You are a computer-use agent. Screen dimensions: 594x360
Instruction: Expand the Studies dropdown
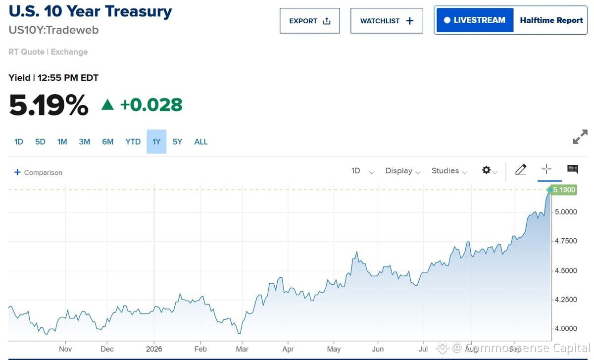pos(449,171)
